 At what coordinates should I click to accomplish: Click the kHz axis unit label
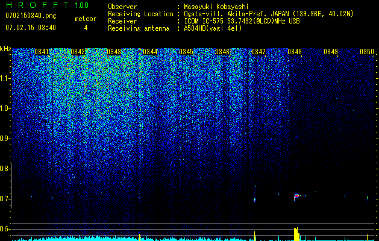tap(5, 49)
